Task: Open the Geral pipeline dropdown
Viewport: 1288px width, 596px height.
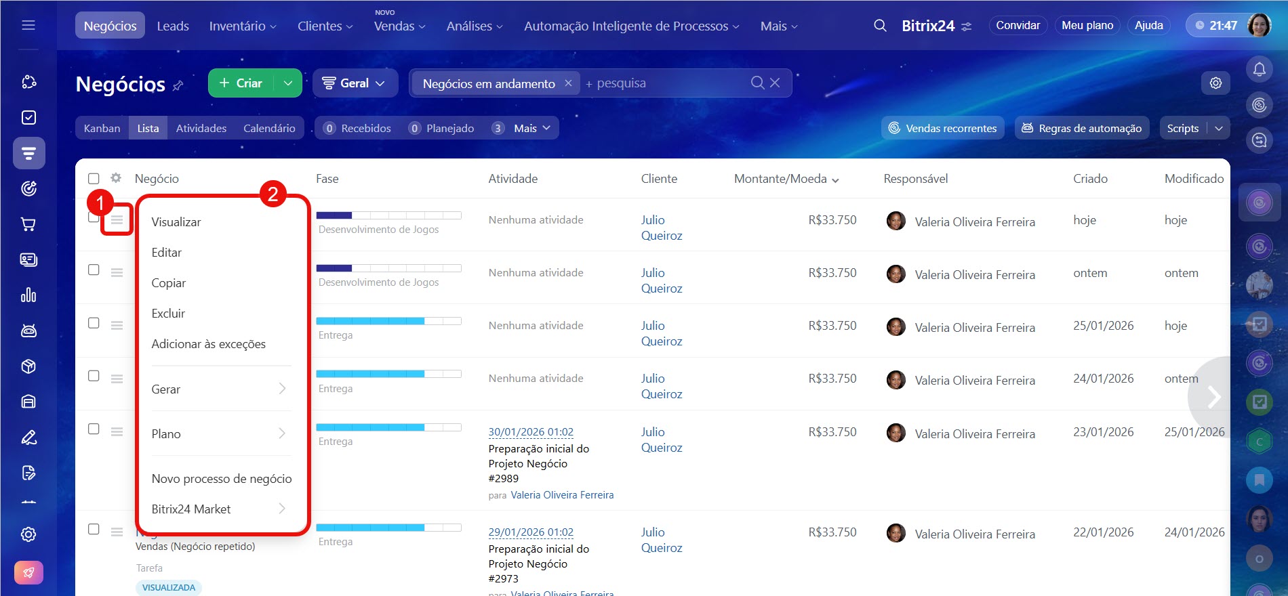Action: point(355,83)
